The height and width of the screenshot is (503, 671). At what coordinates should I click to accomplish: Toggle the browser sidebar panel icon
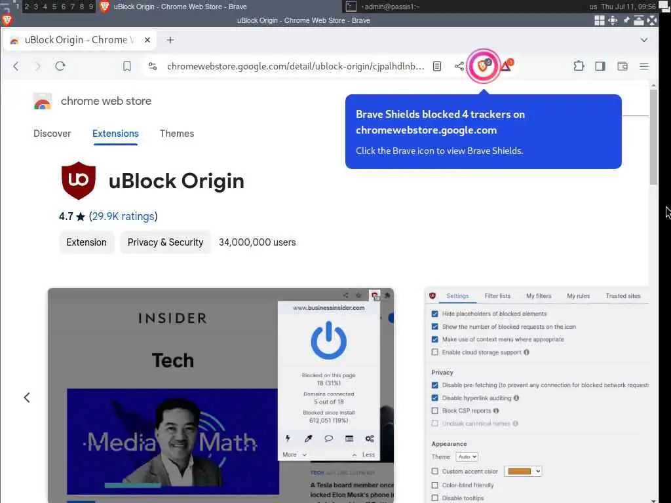click(600, 66)
